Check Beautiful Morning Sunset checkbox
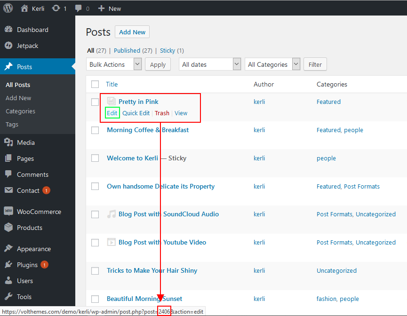This screenshot has width=407, height=316. (95, 299)
